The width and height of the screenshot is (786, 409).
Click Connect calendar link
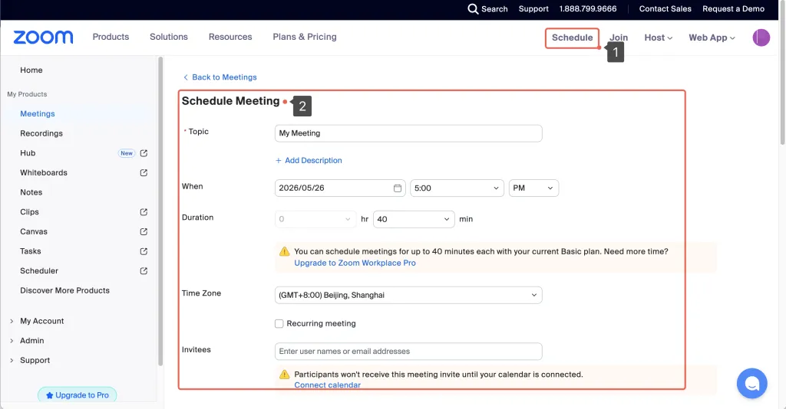coord(327,385)
